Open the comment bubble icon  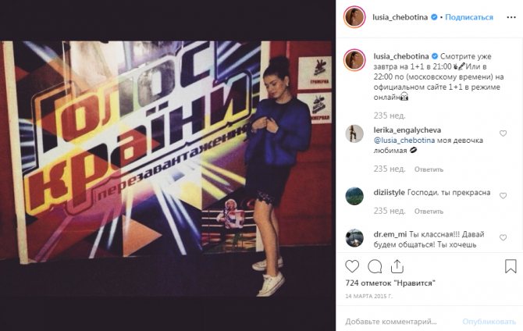[x=375, y=267]
